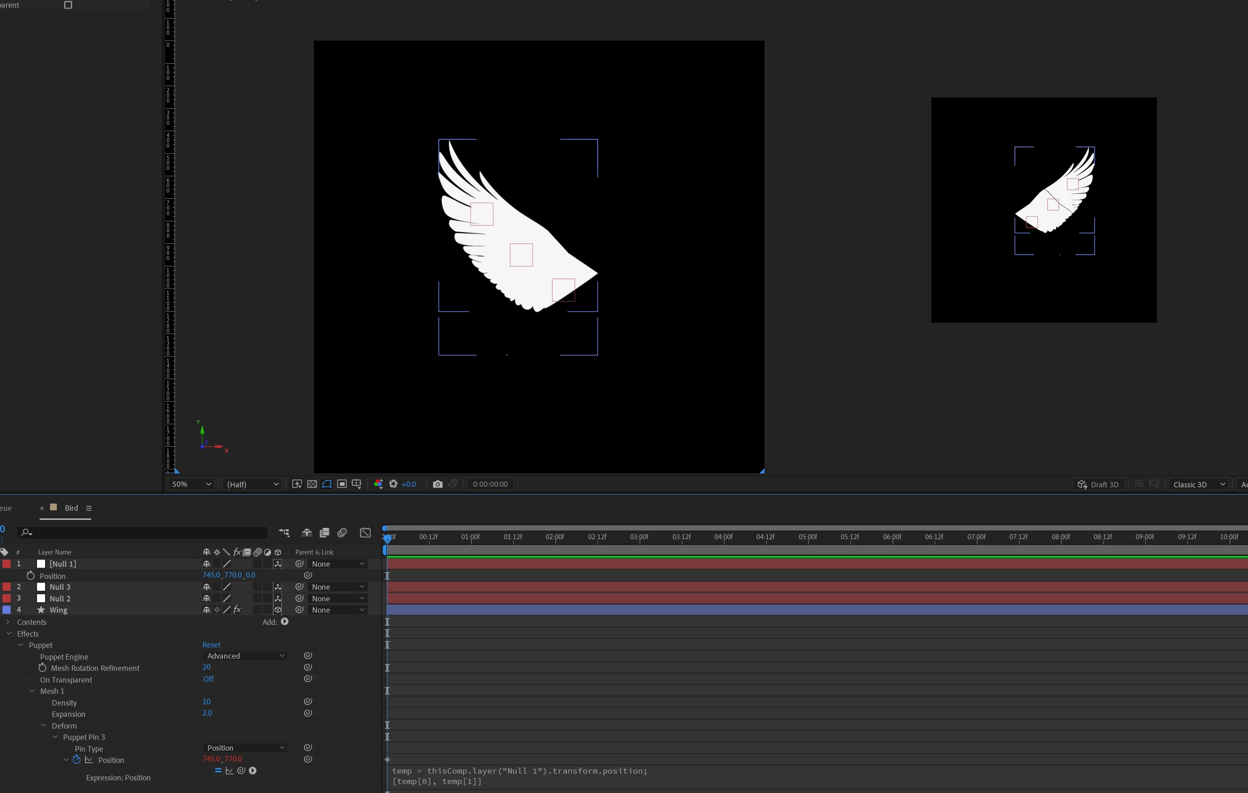Open Puppet Engine Advanced dropdown

[x=245, y=656]
